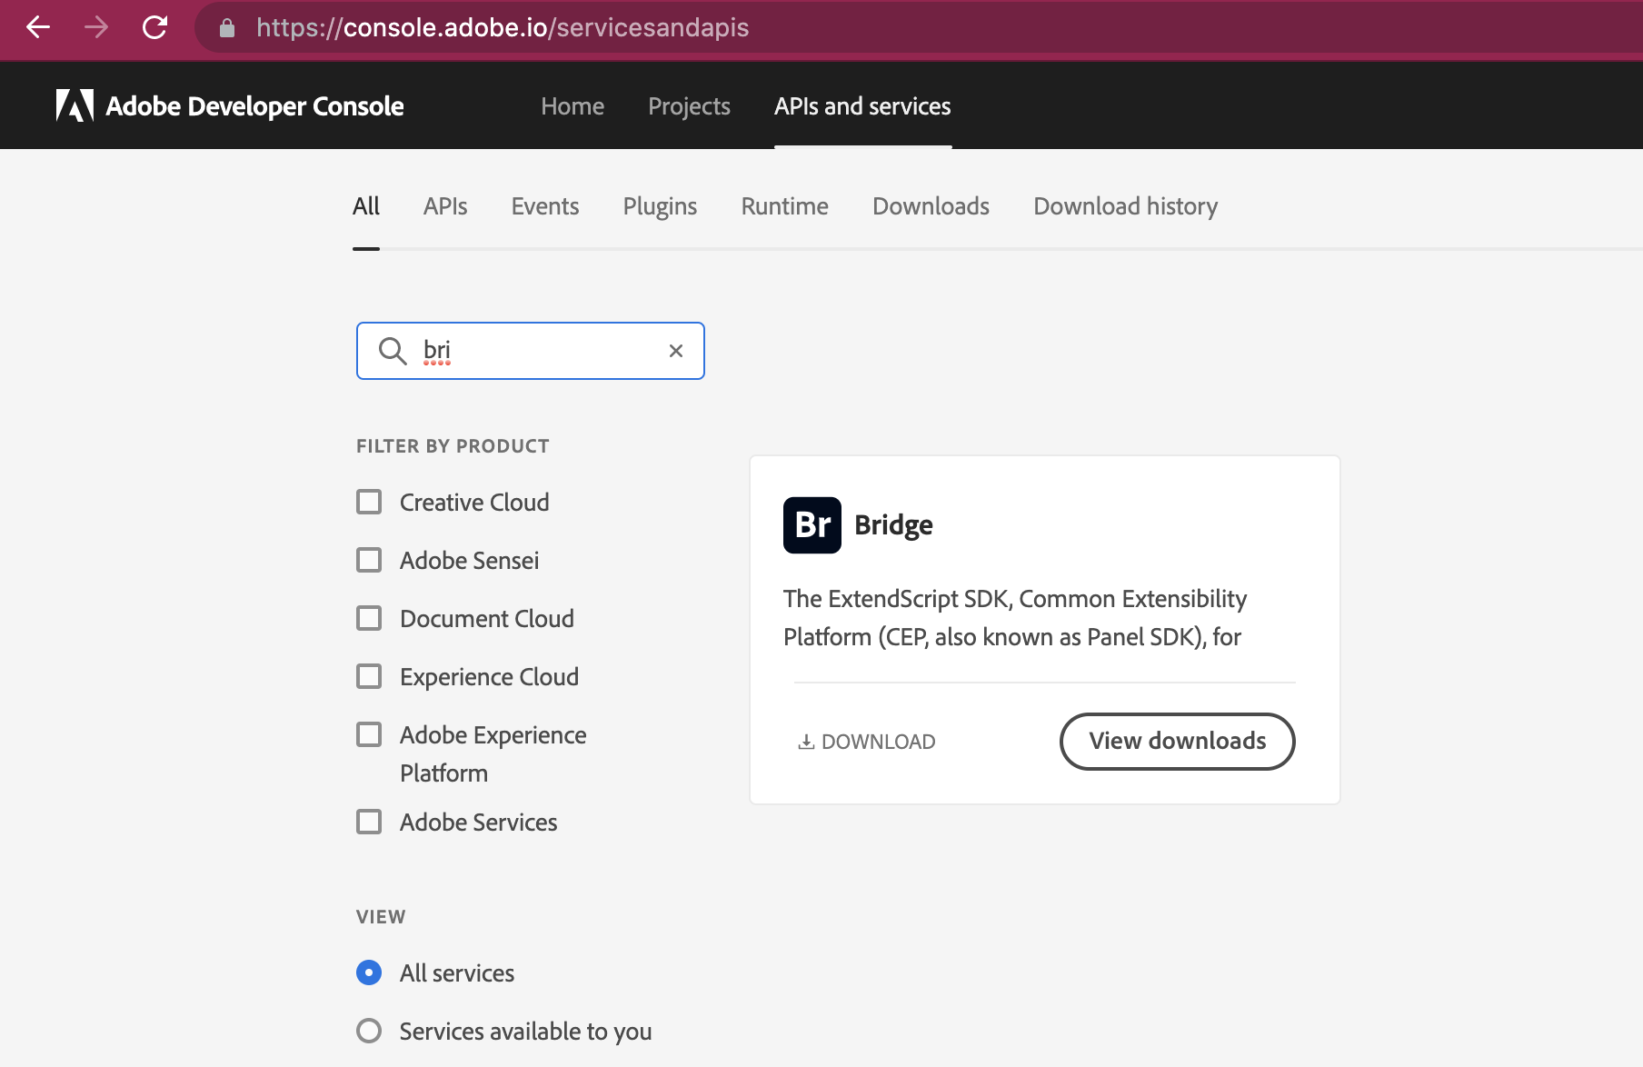Click the View downloads button

click(1177, 741)
